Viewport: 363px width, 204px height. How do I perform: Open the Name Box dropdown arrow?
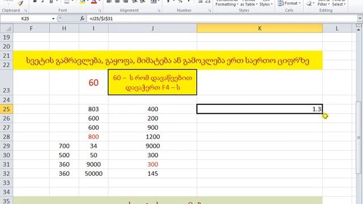[x=53, y=19]
